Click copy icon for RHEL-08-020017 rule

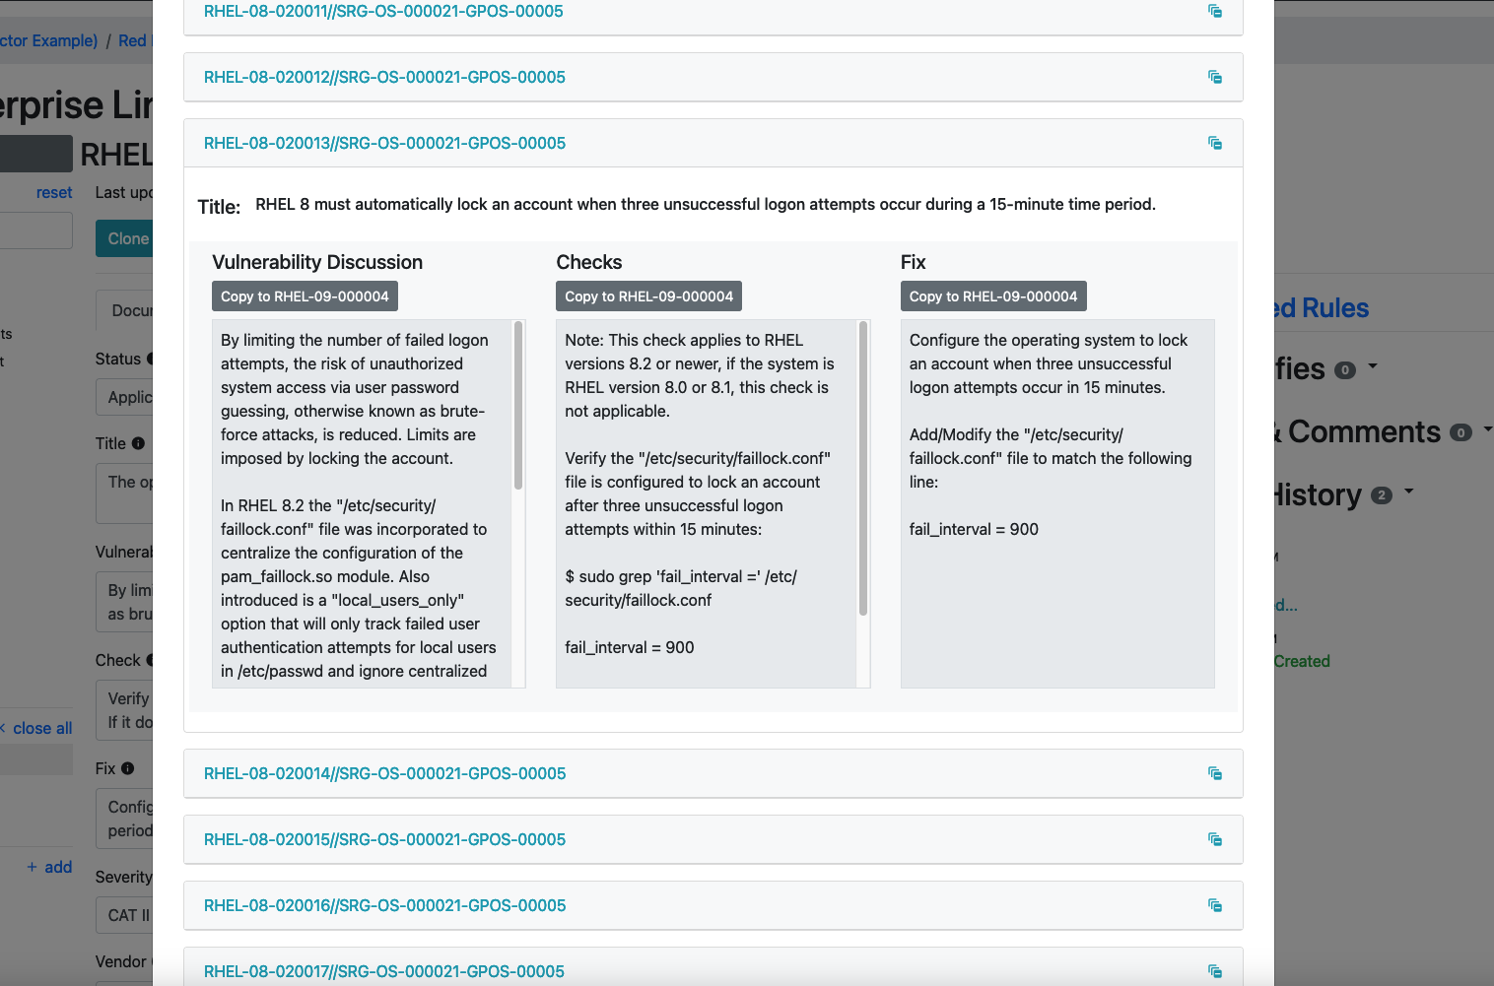coord(1214,971)
